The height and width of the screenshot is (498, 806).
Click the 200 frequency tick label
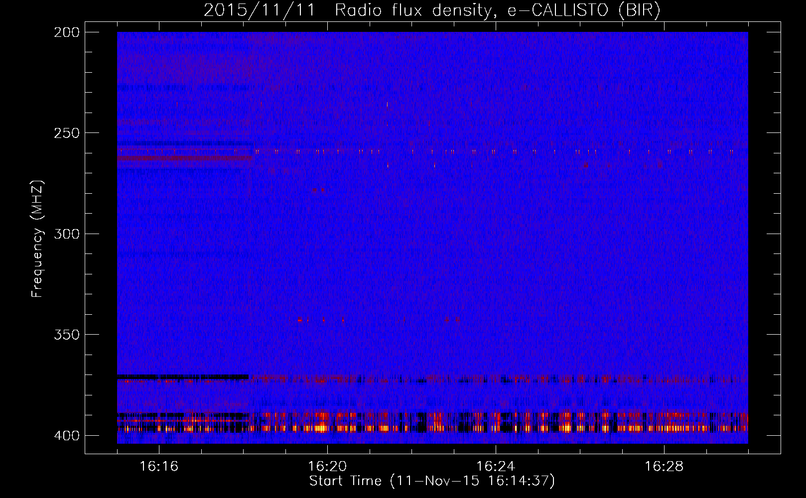tap(66, 32)
